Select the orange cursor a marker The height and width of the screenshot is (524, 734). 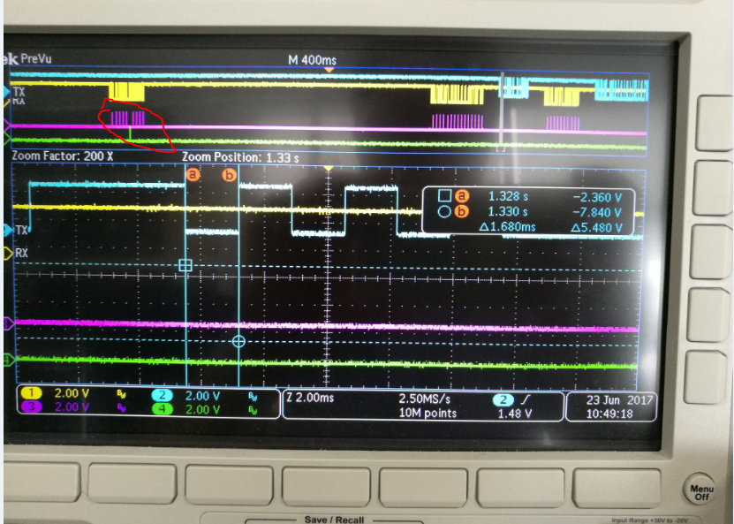click(x=193, y=175)
